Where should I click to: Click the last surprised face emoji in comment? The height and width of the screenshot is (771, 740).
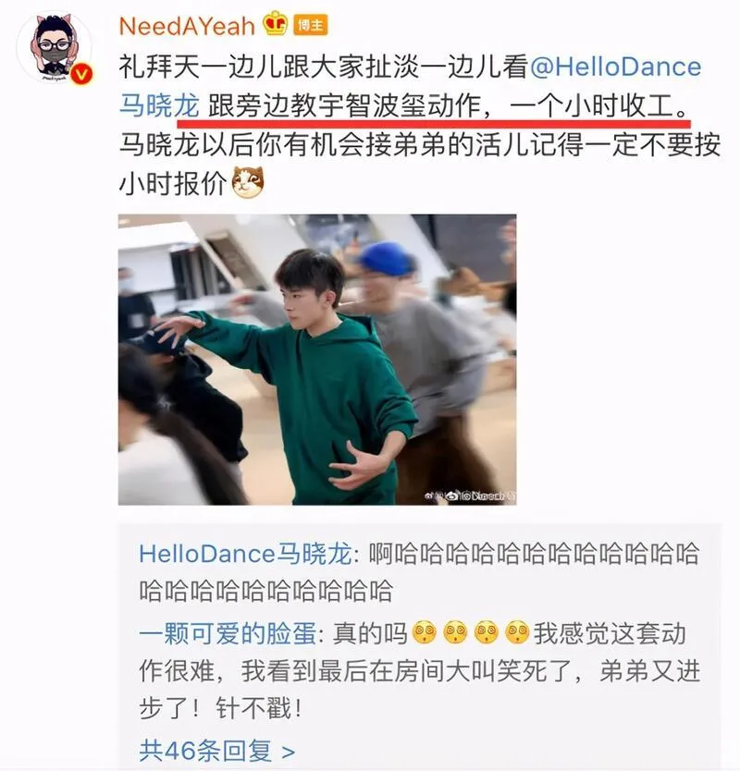[x=517, y=632]
